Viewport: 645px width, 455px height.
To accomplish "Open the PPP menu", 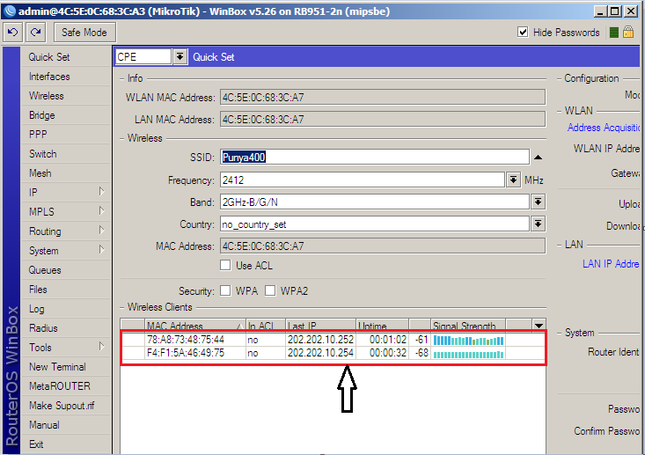I will tap(66, 135).
